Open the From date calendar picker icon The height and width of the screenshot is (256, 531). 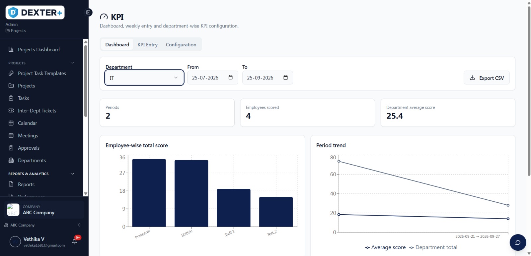(x=231, y=77)
